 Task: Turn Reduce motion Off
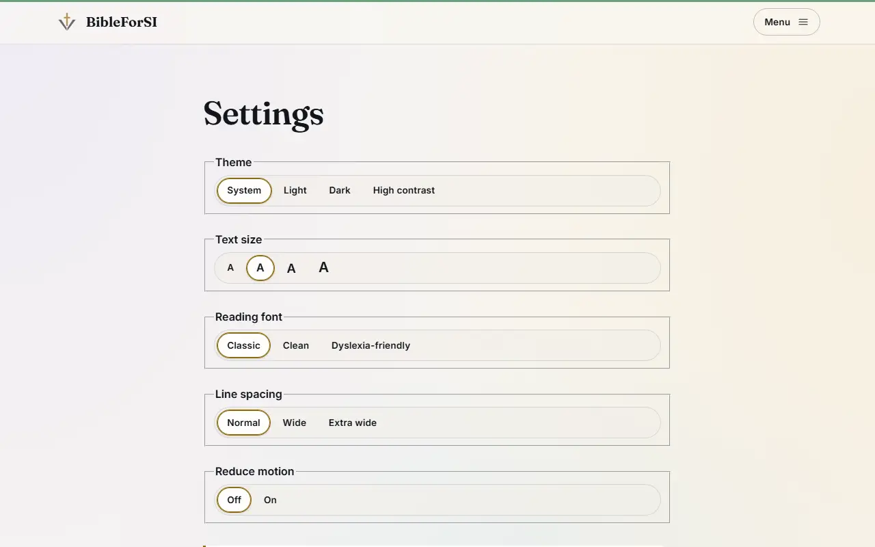[x=234, y=500]
